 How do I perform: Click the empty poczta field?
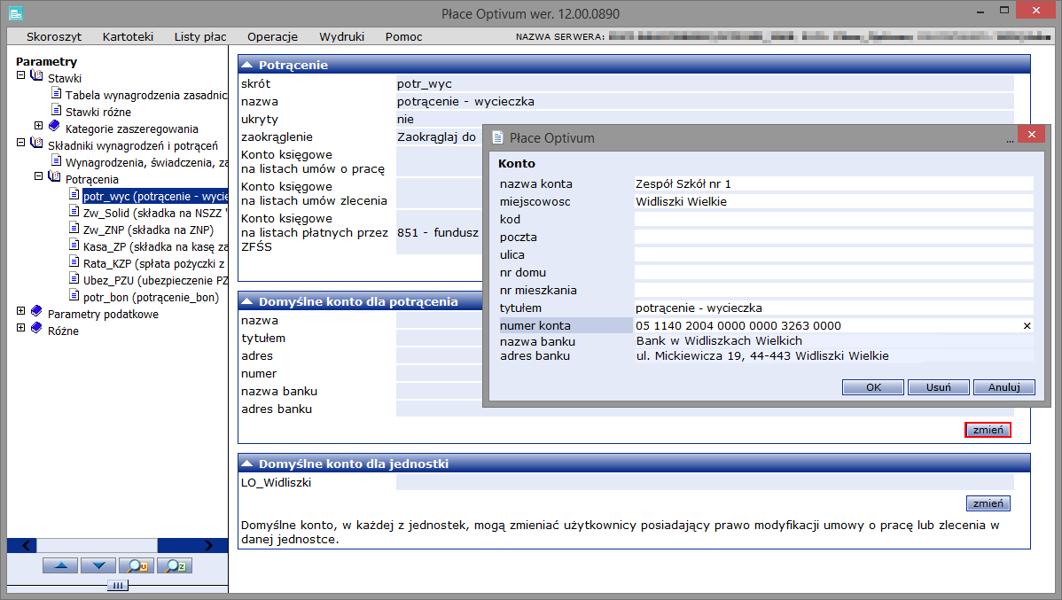click(834, 237)
